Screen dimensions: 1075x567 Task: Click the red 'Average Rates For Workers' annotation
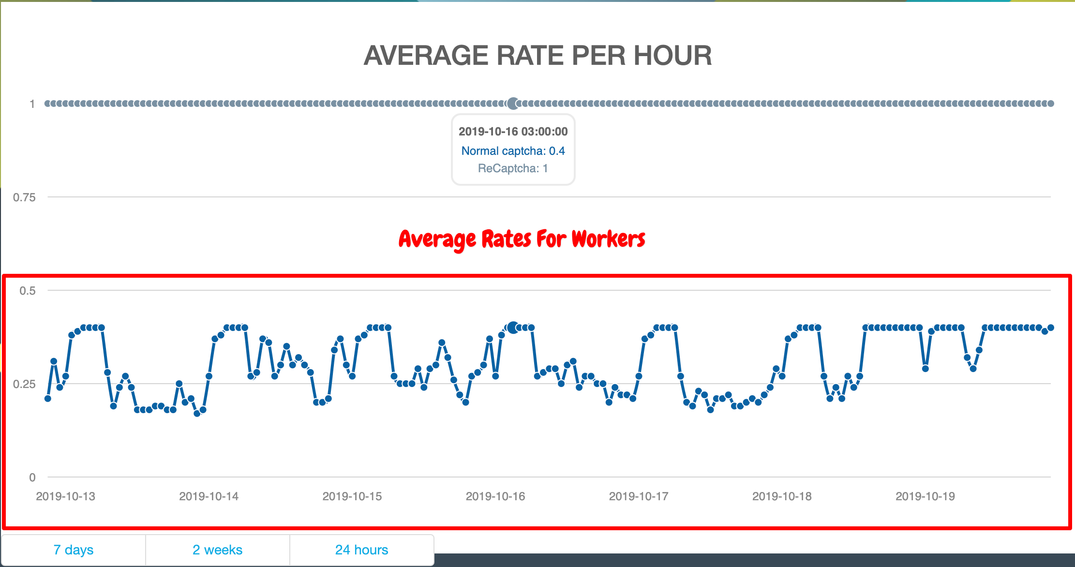522,239
